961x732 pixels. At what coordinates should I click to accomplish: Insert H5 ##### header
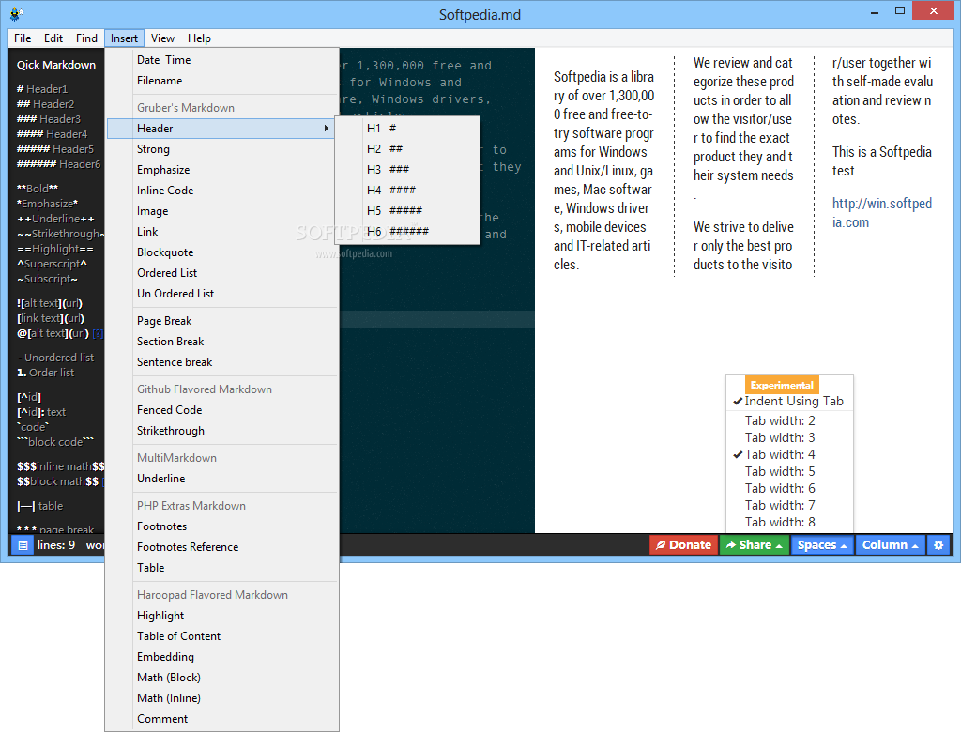407,211
